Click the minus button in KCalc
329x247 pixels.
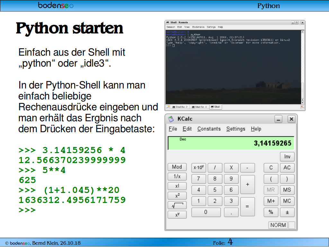point(248,168)
